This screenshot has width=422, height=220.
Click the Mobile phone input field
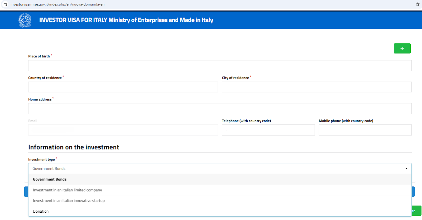pyautogui.click(x=365, y=130)
